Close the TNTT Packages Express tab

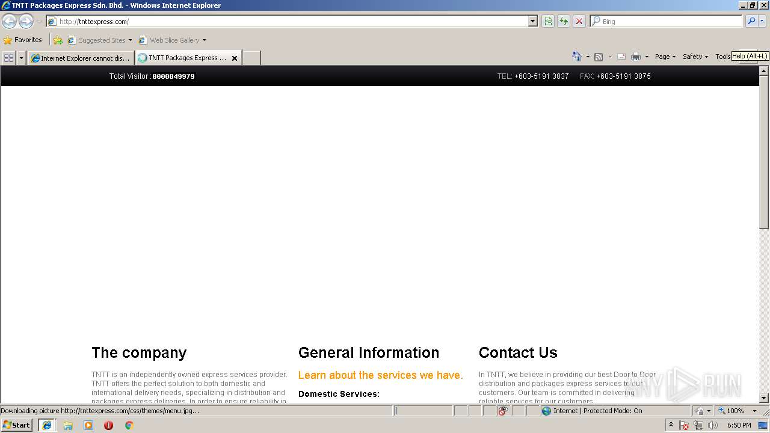coord(235,58)
